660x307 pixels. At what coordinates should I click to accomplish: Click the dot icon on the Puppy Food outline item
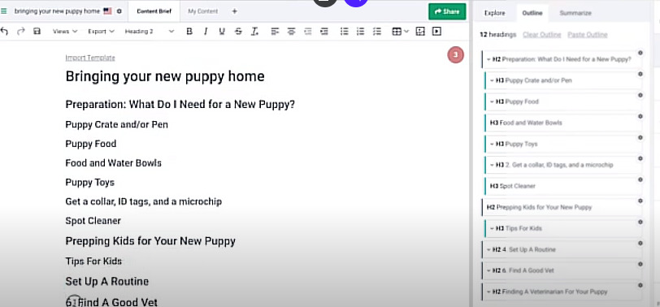click(x=640, y=95)
